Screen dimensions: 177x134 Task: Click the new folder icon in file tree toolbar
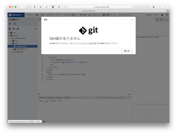click(14, 29)
